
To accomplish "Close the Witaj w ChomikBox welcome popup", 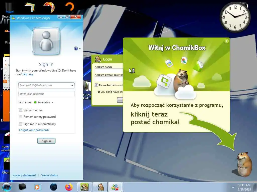I will [226, 41].
